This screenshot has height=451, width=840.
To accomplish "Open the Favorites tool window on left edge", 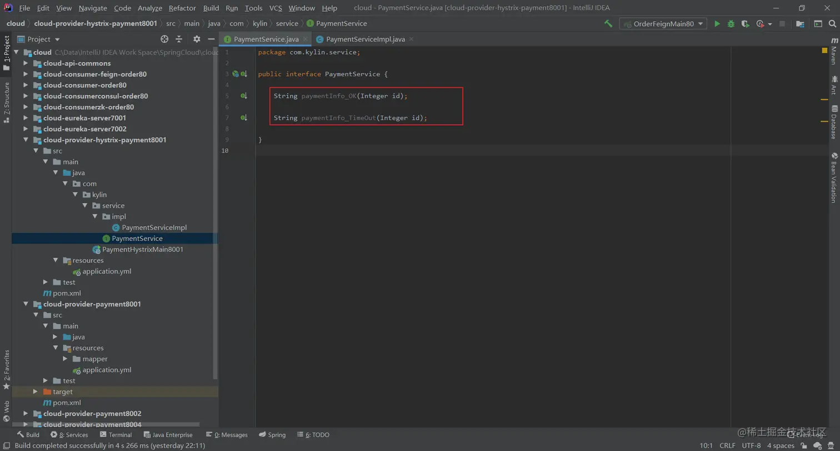I will tap(6, 369).
